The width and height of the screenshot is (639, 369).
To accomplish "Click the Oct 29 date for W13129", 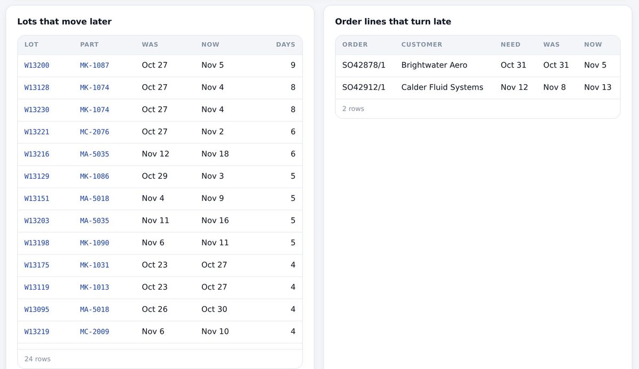I will pos(154,176).
